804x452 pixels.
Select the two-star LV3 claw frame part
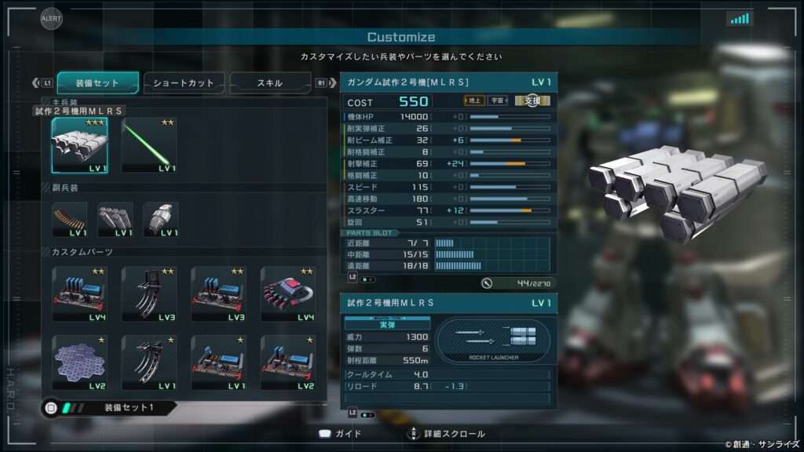pyautogui.click(x=149, y=294)
